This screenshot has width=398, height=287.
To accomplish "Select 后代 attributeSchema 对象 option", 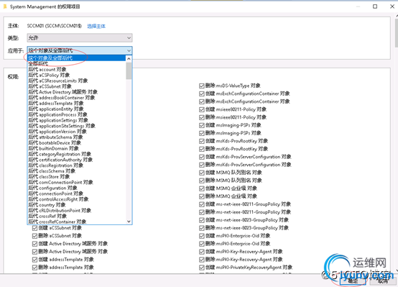I will click(x=76, y=137).
